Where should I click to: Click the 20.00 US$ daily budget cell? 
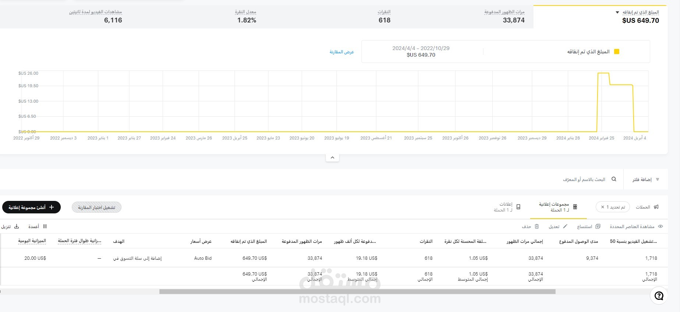35,258
